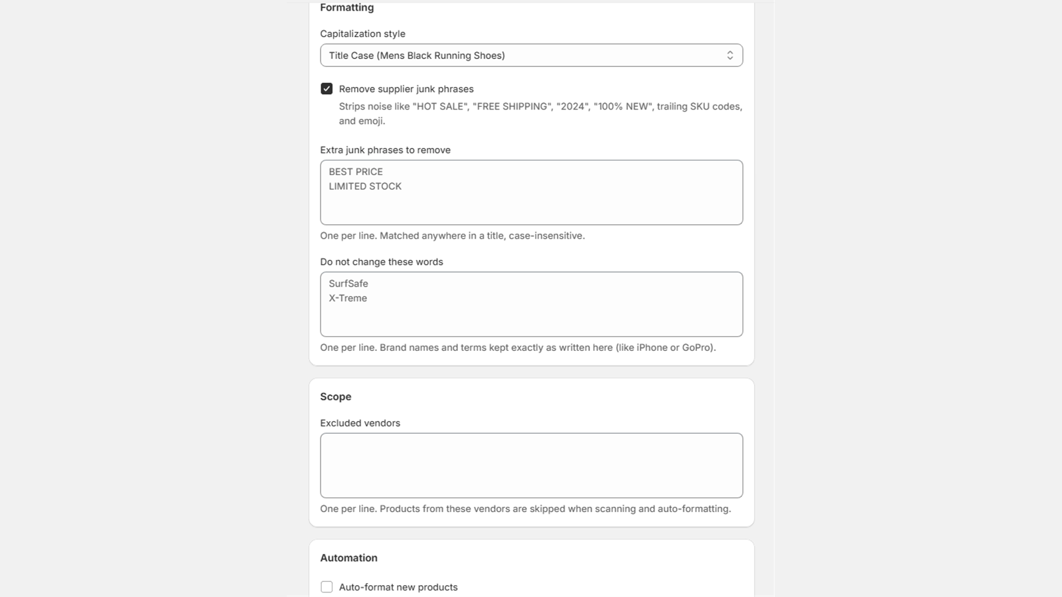This screenshot has height=597, width=1062.
Task: Click the 'Do not change these words' label
Action: [x=382, y=262]
